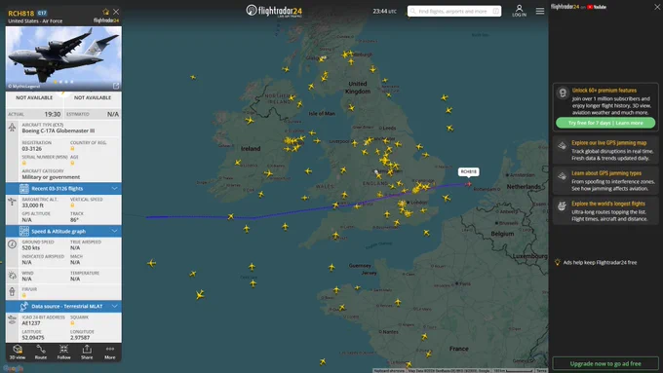Open the LOG IN account icon
663x373 pixels.
520,11
